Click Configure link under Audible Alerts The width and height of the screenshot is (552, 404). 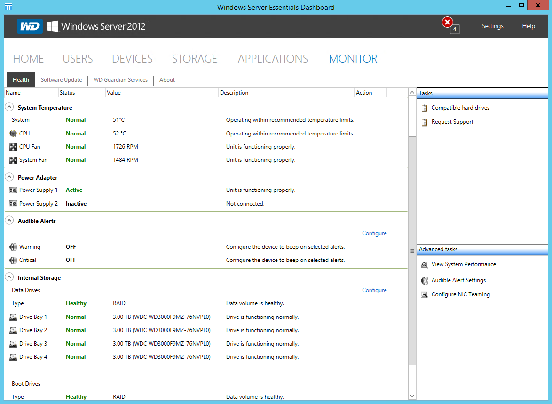tap(374, 233)
